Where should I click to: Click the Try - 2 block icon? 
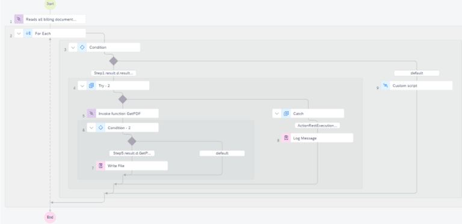(91, 85)
